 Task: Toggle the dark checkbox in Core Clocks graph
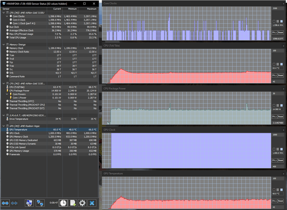(x=274, y=21)
